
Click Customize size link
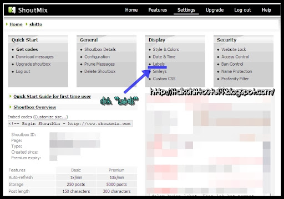(x=50, y=117)
